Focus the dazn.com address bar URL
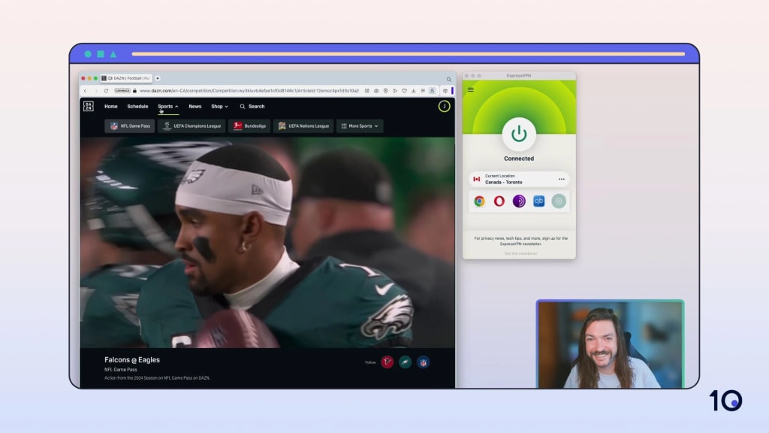Screen dimensions: 769x433 click(x=249, y=91)
